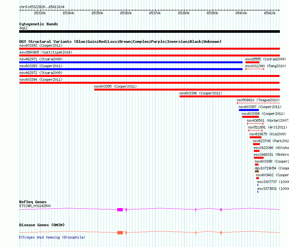This screenshot has width=289, height=247.
Task: Open variant esv2466331 label
Action: coord(271,154)
